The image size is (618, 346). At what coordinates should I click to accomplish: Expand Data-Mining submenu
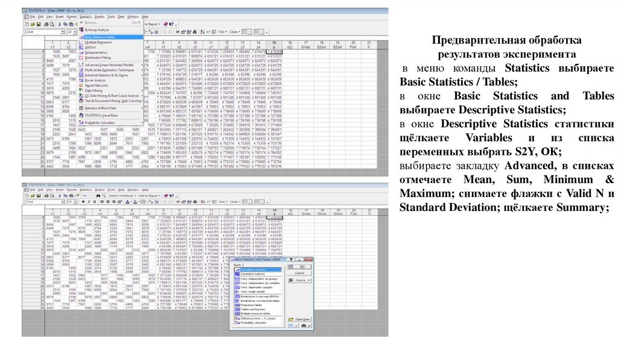(111, 90)
